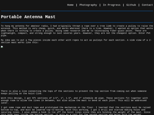The height and width of the screenshot is (115, 154).
Task: Open the Home navigation link
Action: (x=70, y=5)
